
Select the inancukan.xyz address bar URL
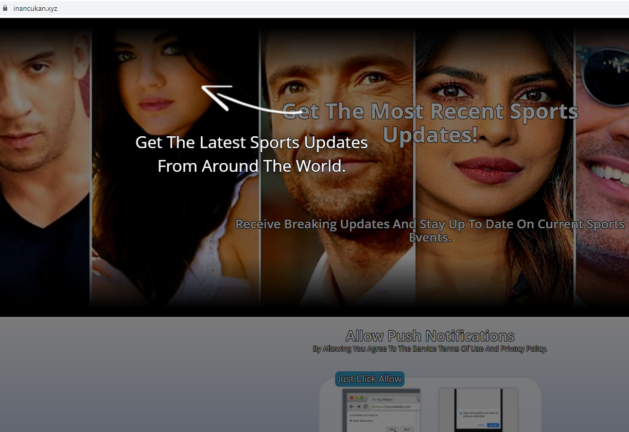36,8
